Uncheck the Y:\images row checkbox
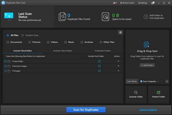This screenshot has width=172, height=115. tap(5, 71)
